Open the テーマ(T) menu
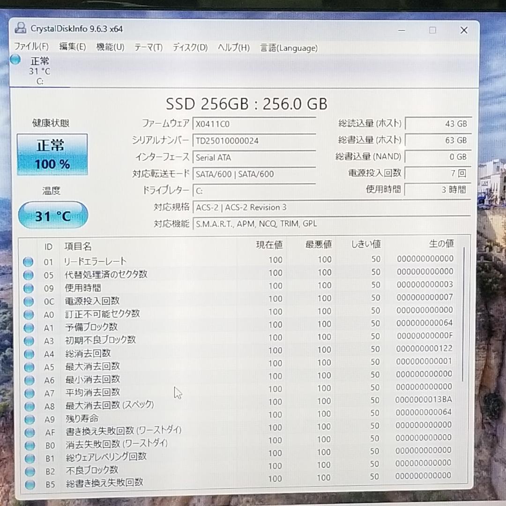Image resolution: width=506 pixels, height=506 pixels. [148, 48]
